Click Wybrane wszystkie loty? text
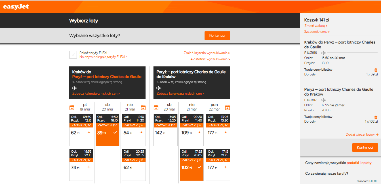The width and height of the screenshot is (381, 184). (94, 36)
